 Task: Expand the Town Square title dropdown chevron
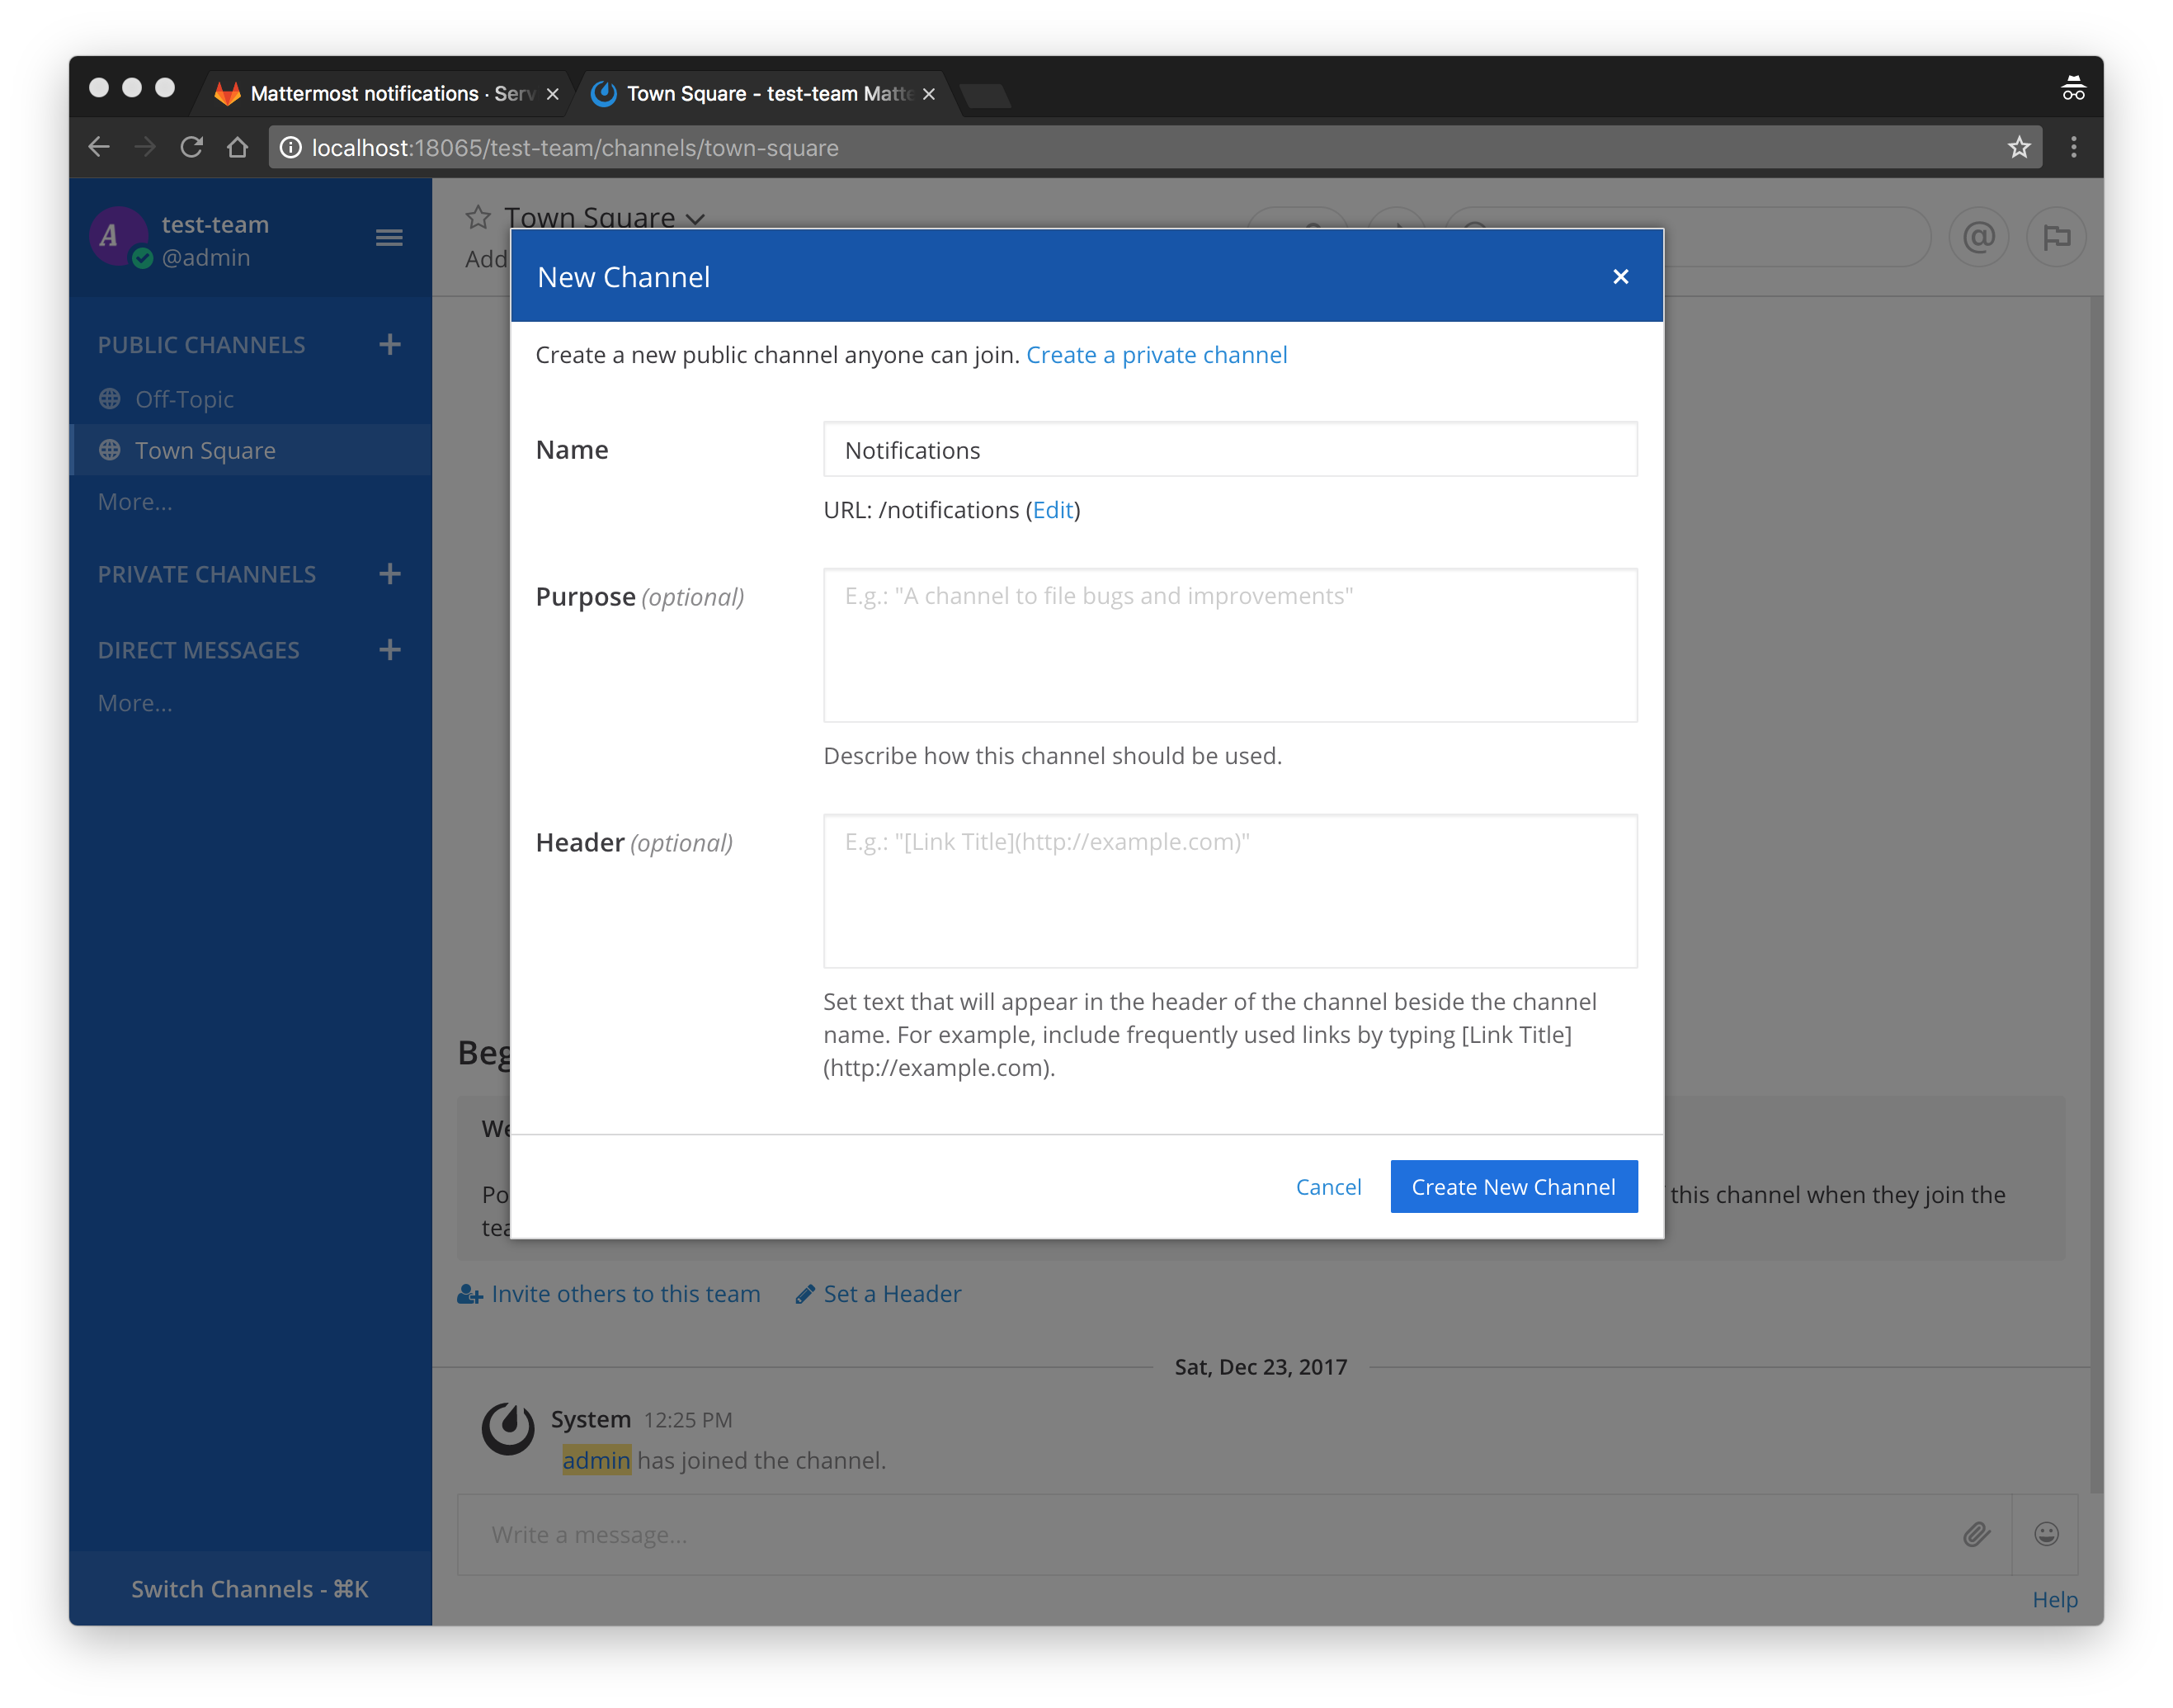pos(695,219)
